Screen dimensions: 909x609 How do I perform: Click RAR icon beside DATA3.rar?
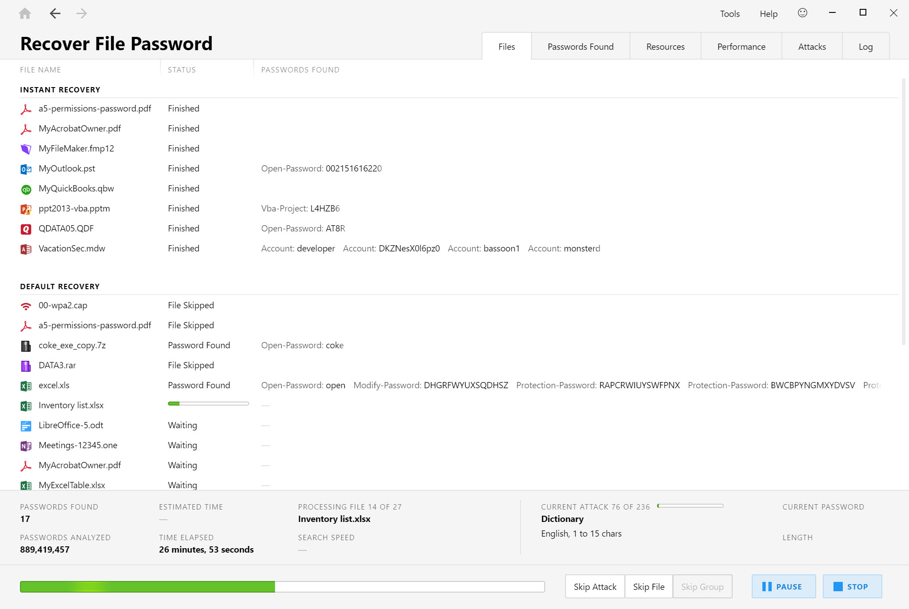point(26,366)
